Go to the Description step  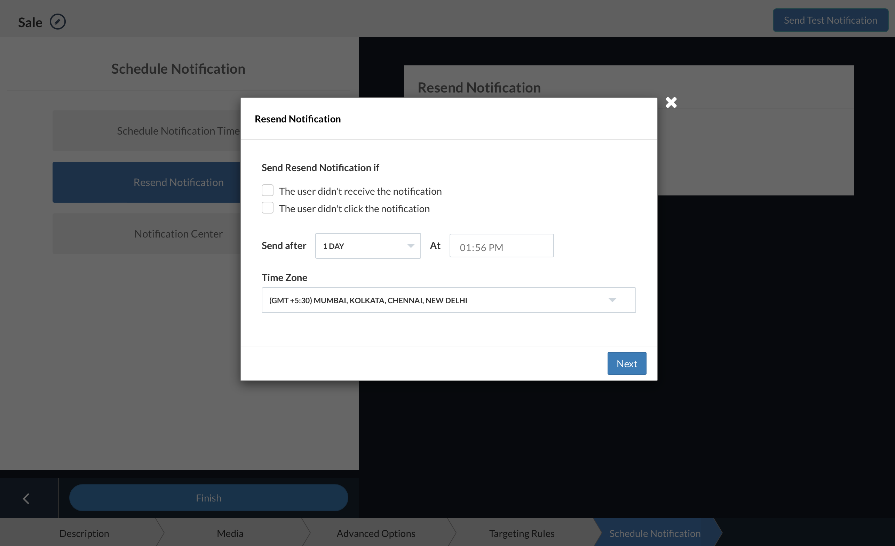click(84, 533)
